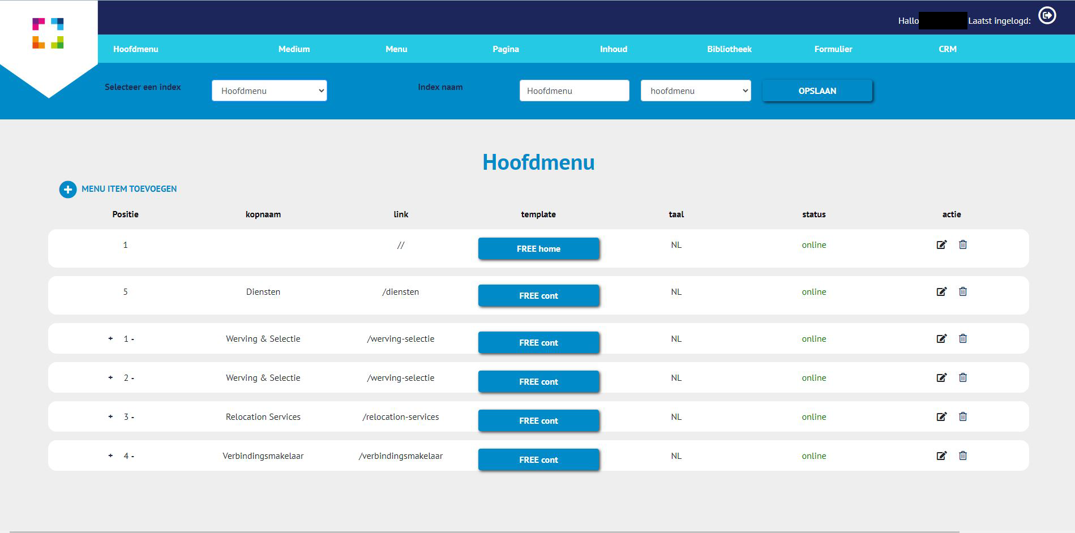Click NL language in Relocation Services row
The image size is (1075, 533).
point(676,417)
